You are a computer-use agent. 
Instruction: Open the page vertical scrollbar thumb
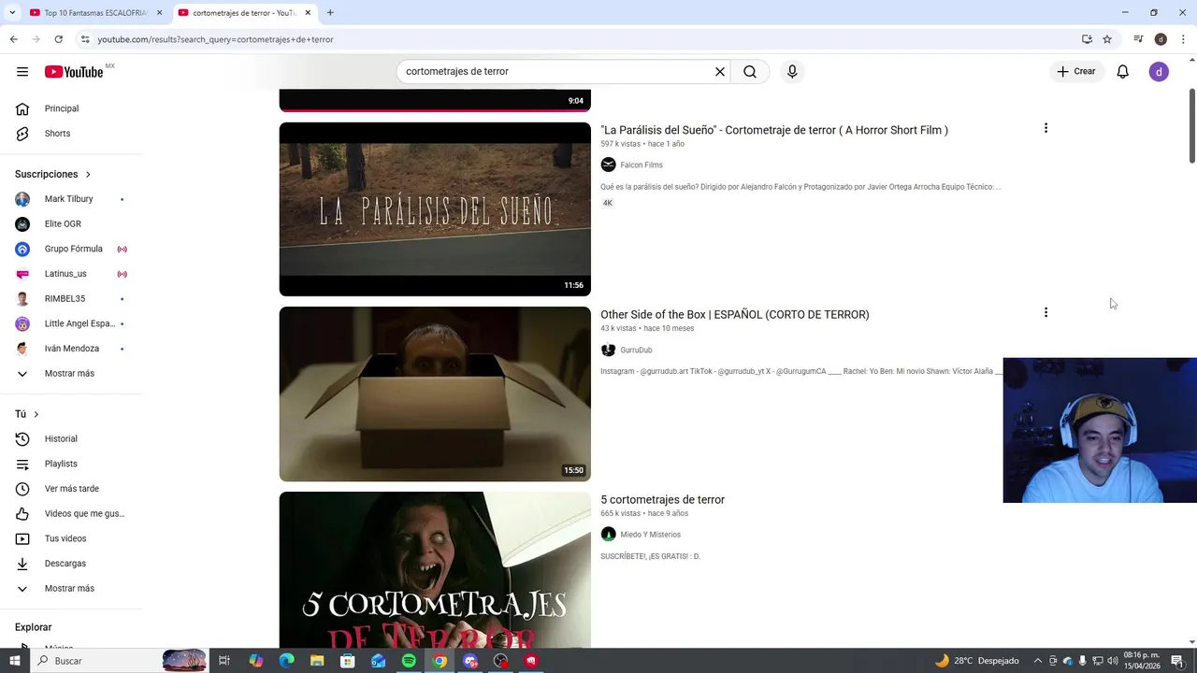click(x=1191, y=126)
